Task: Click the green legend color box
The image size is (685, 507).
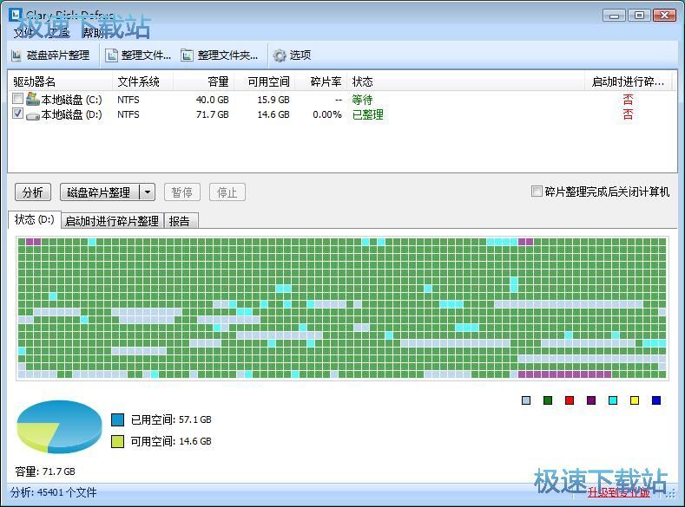Action: (x=548, y=400)
